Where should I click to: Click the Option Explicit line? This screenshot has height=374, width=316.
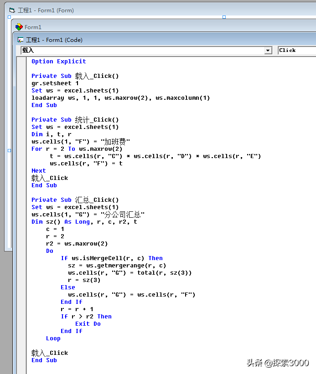point(59,61)
